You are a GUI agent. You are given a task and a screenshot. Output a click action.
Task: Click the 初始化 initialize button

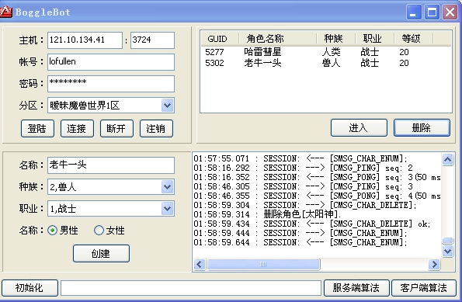(30, 287)
